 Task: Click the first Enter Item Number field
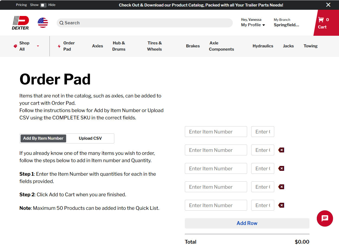[x=216, y=132]
